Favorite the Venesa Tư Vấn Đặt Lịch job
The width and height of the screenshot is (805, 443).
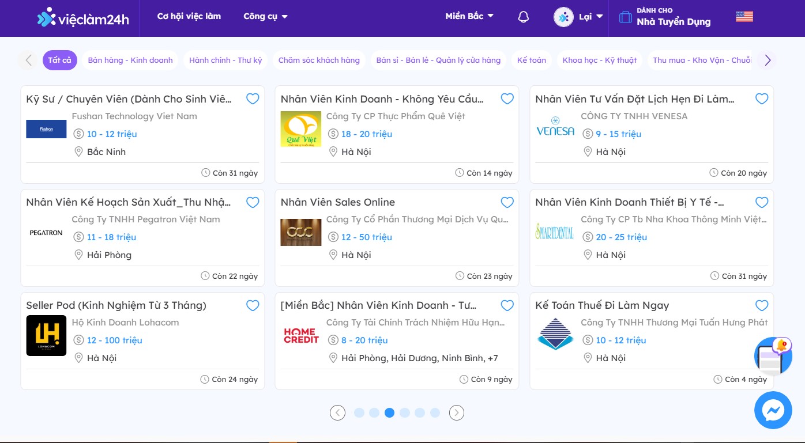(x=762, y=99)
